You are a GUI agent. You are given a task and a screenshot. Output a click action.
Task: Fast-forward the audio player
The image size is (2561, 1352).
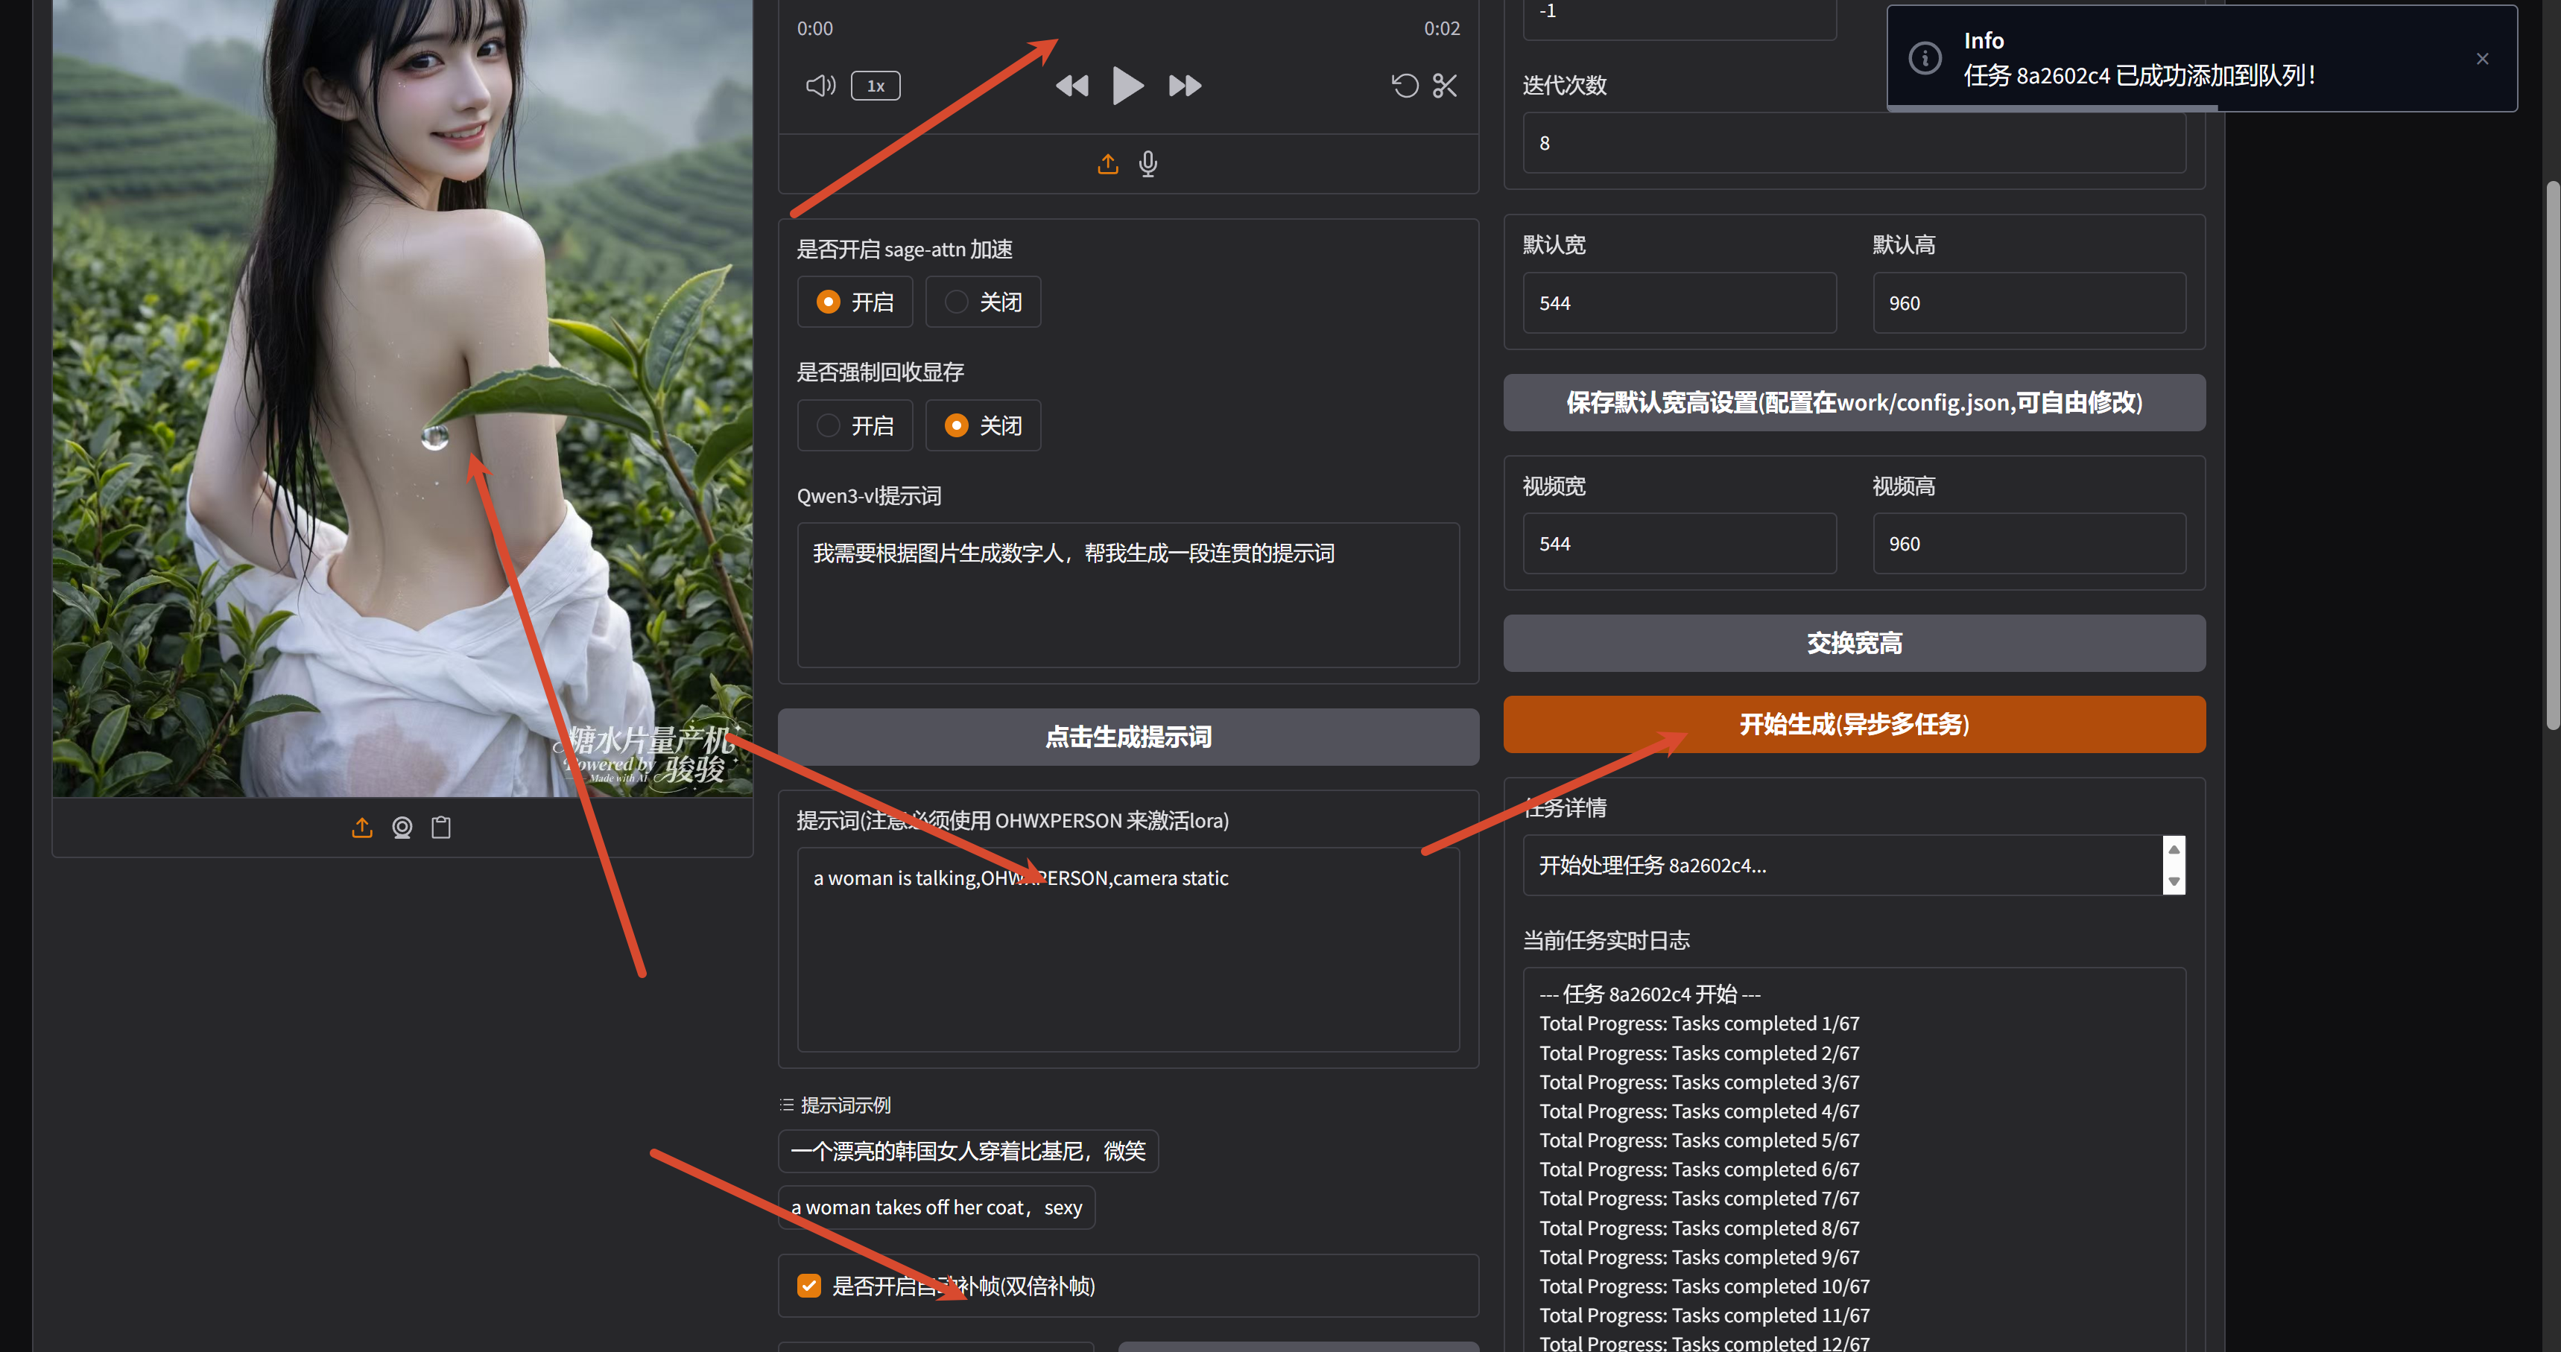coord(1184,86)
